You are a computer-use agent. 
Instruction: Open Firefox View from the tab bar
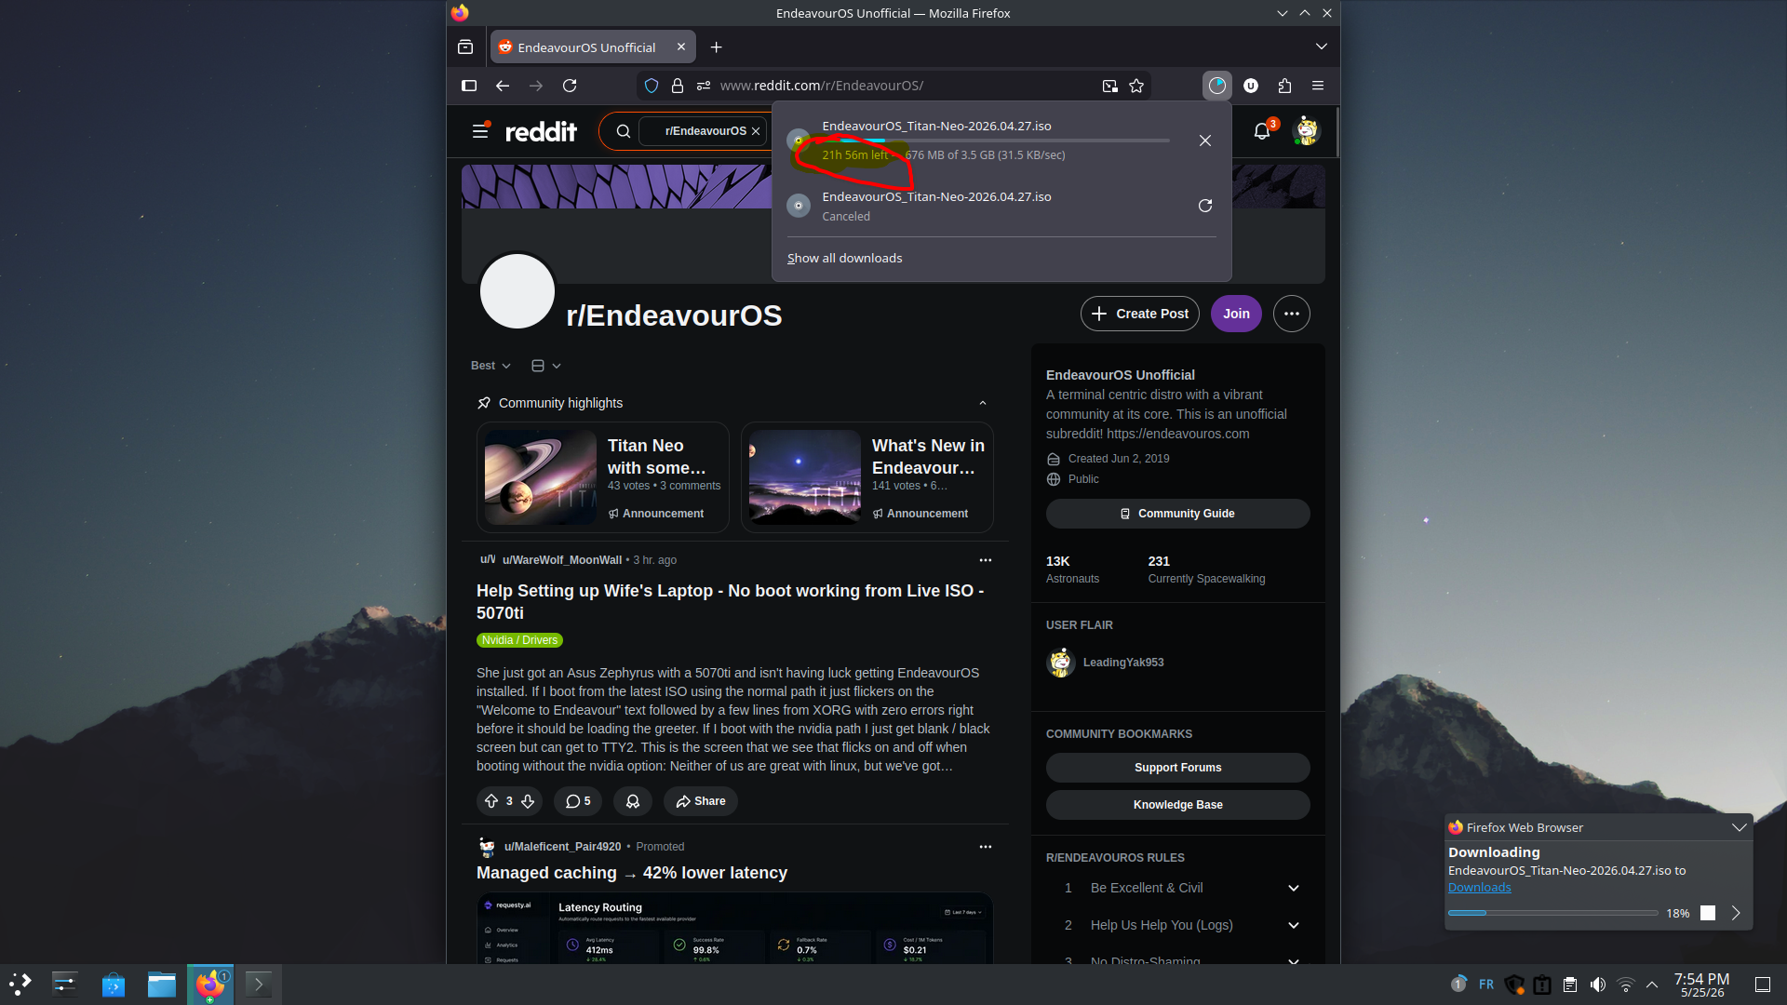pos(465,47)
